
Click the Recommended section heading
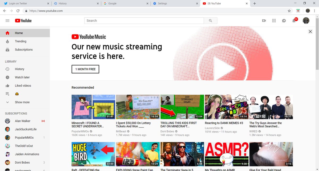click(x=83, y=87)
